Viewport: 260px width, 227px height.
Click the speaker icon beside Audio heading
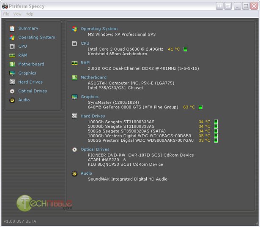coord(74,173)
